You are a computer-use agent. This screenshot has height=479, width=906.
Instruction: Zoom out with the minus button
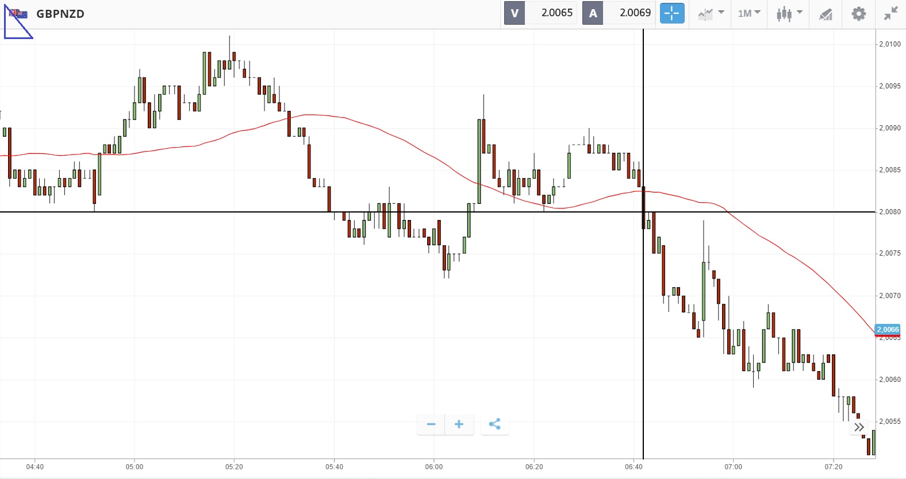(x=431, y=424)
